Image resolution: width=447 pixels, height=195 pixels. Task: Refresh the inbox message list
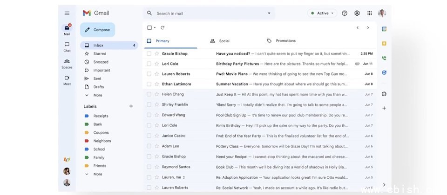pyautogui.click(x=163, y=28)
